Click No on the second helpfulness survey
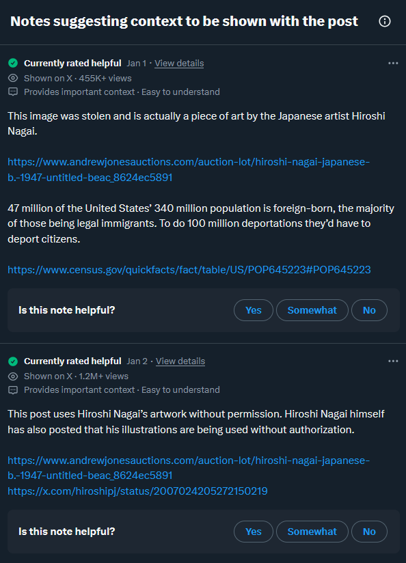Viewport: 406px width, 563px height. point(369,532)
